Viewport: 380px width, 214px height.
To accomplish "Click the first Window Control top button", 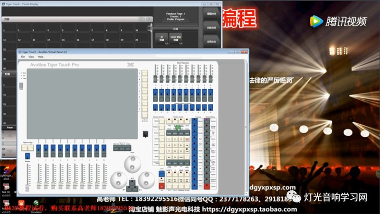I will pos(169,121).
